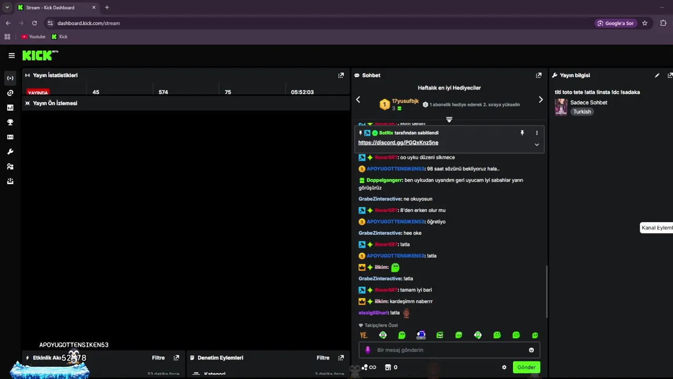Open the Kick bookmark
Screen dimensions: 673x379
tap(59, 37)
